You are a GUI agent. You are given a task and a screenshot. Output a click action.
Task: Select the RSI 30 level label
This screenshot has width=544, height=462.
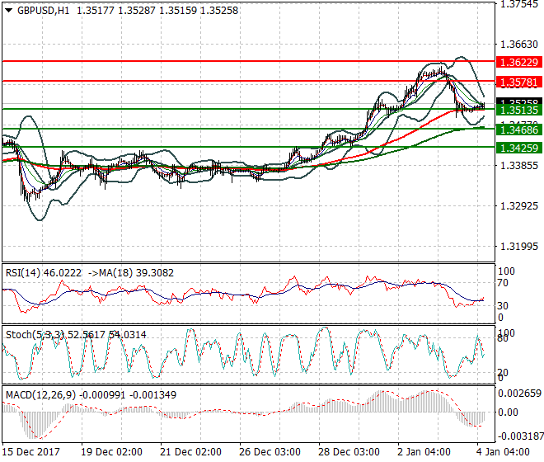[503, 306]
